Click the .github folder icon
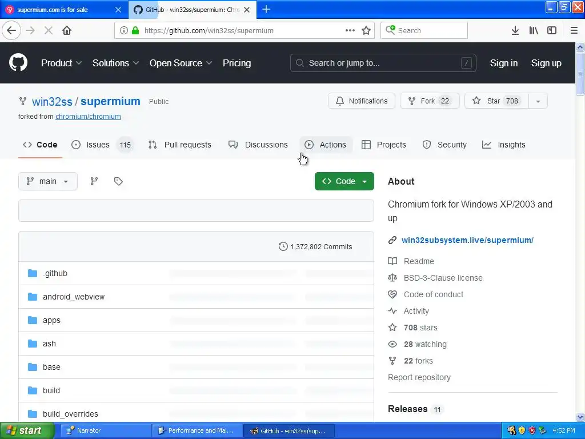The width and height of the screenshot is (585, 439). pos(33,273)
